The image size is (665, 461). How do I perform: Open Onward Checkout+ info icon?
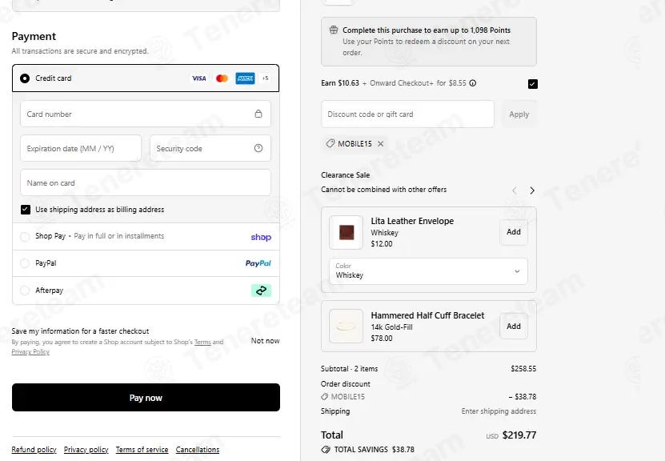472,83
